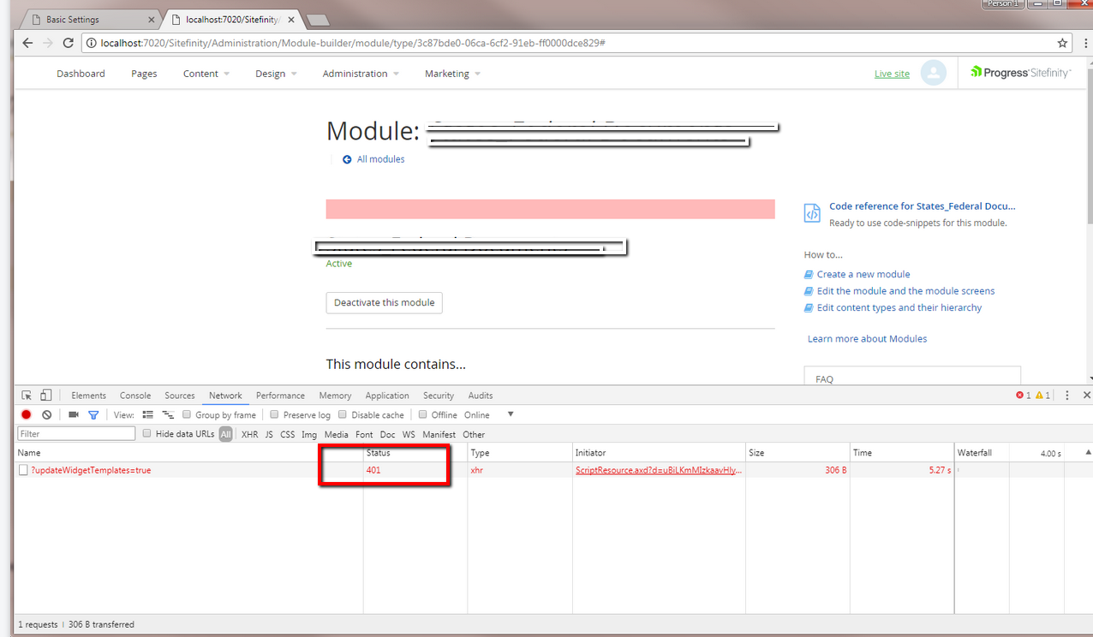Switch to the Console tab in DevTools
Image resolution: width=1093 pixels, height=637 pixels.
click(134, 395)
